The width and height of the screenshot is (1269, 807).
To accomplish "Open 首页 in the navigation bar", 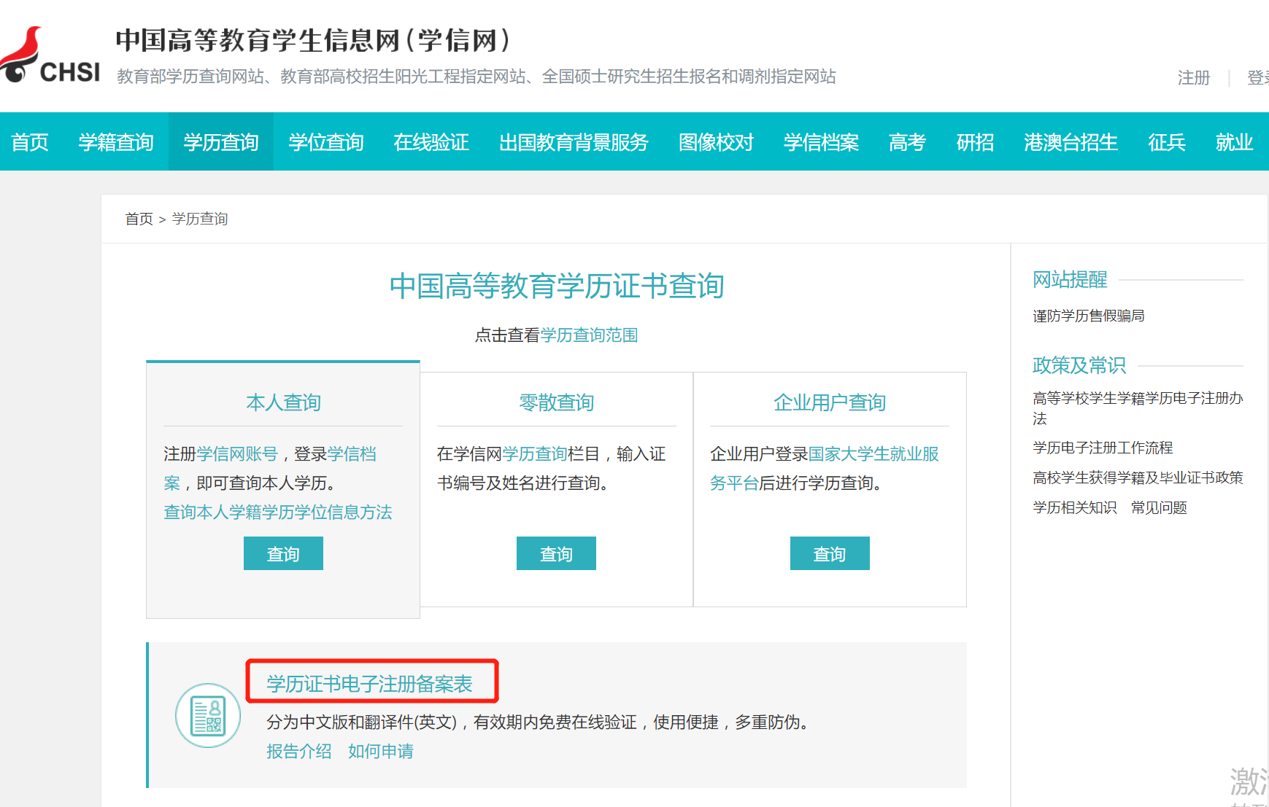I will click(30, 142).
